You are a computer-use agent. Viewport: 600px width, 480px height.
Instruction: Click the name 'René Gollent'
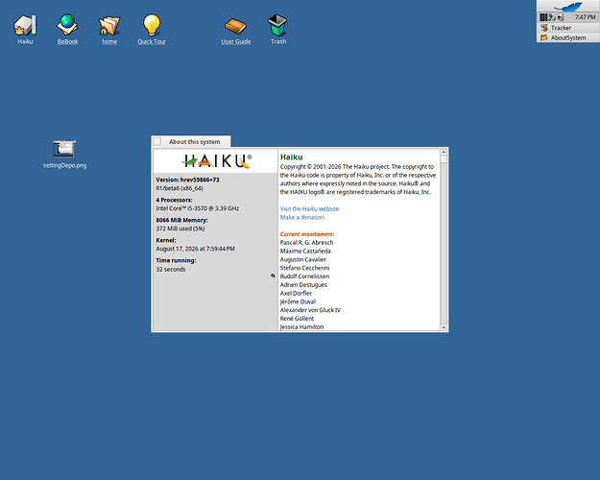tap(297, 319)
